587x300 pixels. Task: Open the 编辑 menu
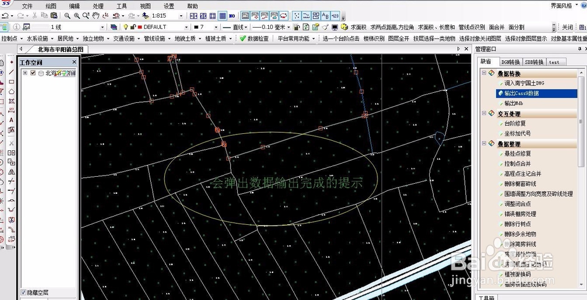pyautogui.click(x=75, y=6)
